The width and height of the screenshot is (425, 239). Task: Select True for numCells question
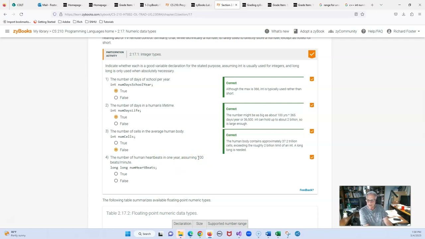pos(116,143)
